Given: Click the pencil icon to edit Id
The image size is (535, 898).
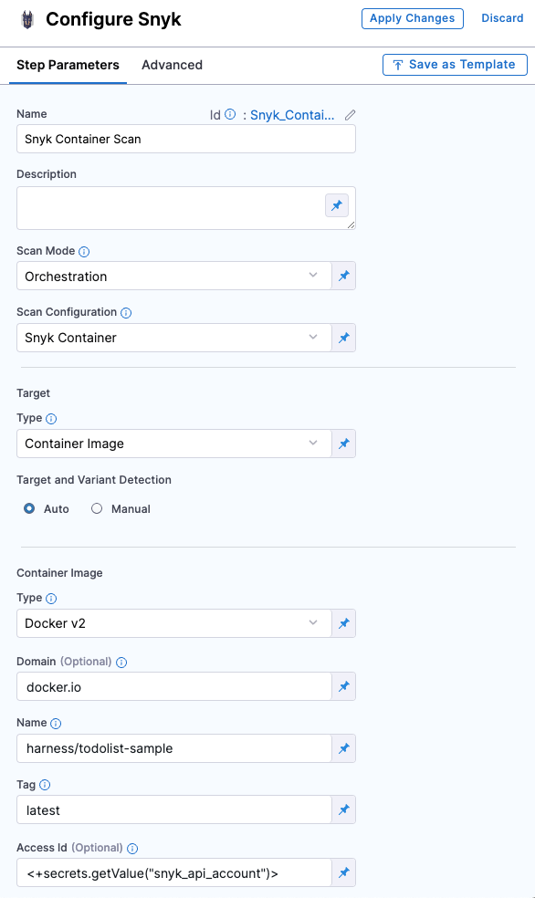Looking at the screenshot, I should tap(350, 115).
